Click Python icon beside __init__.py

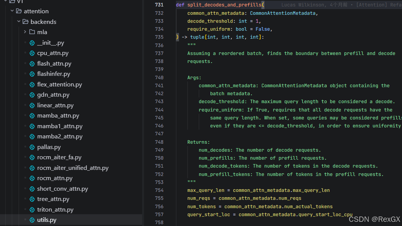[32, 43]
